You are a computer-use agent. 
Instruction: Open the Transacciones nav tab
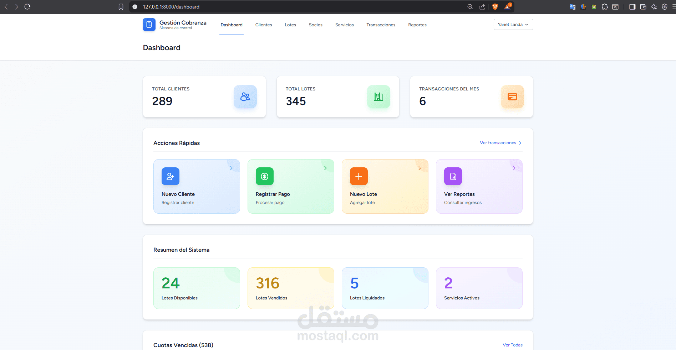[x=381, y=25]
